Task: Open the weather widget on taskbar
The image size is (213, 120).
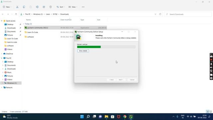Action: point(10,117)
